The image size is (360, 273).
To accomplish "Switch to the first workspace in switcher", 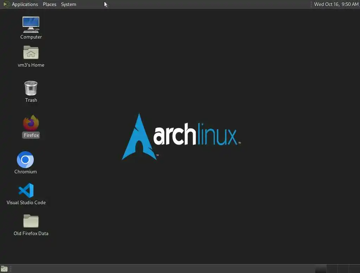I will click(321, 269).
